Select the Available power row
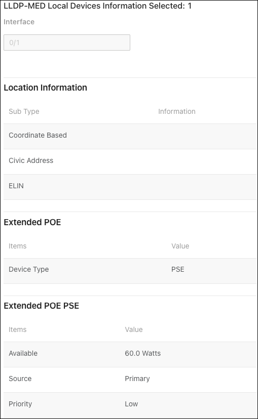 pyautogui.click(x=130, y=354)
